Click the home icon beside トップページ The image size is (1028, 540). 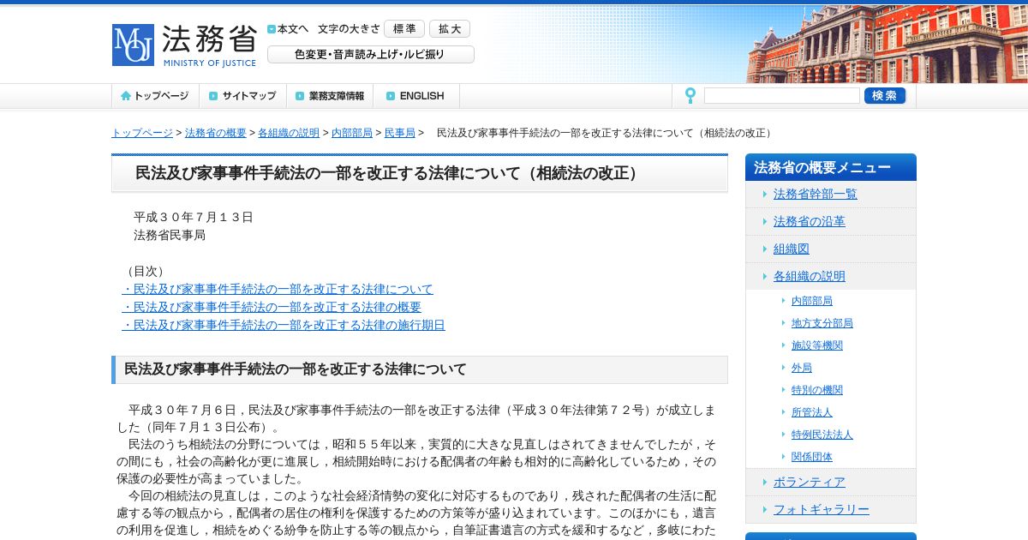point(126,96)
